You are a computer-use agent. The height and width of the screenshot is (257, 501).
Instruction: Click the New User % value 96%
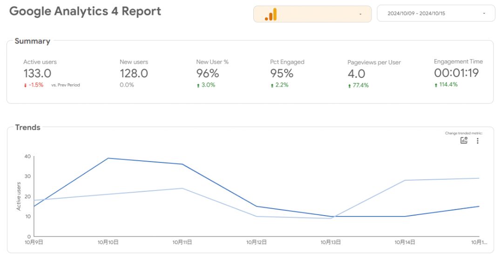207,74
